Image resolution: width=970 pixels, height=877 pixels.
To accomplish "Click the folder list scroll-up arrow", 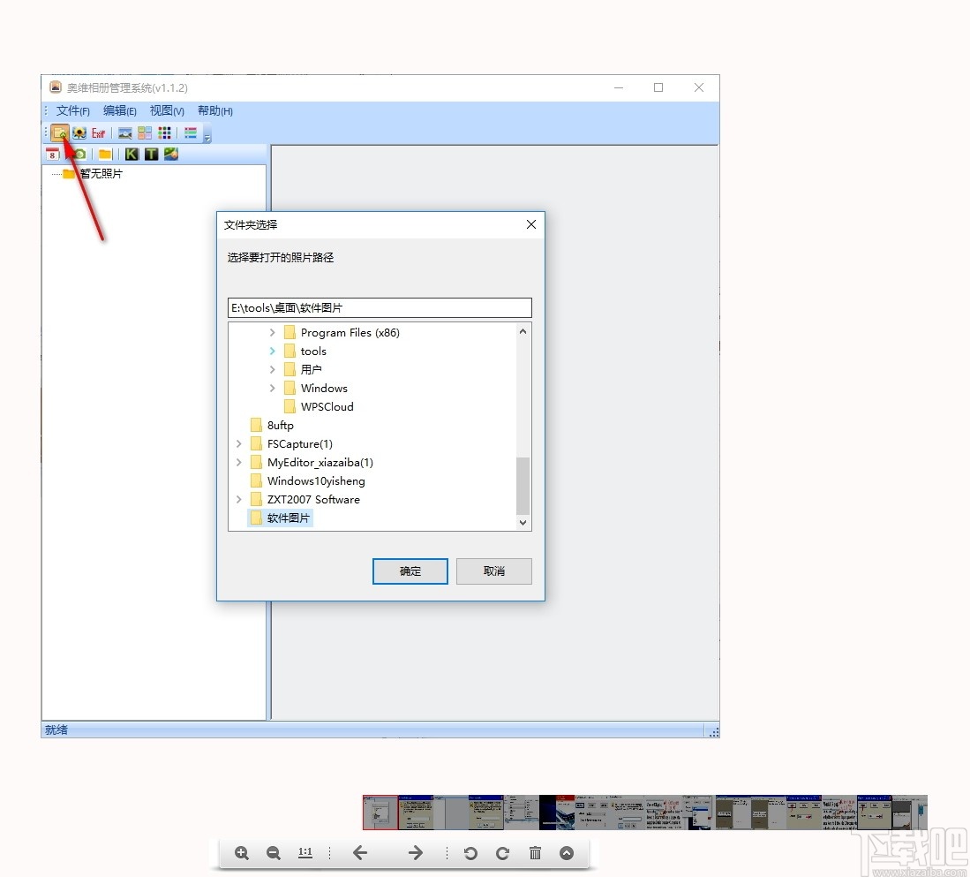I will [x=523, y=331].
